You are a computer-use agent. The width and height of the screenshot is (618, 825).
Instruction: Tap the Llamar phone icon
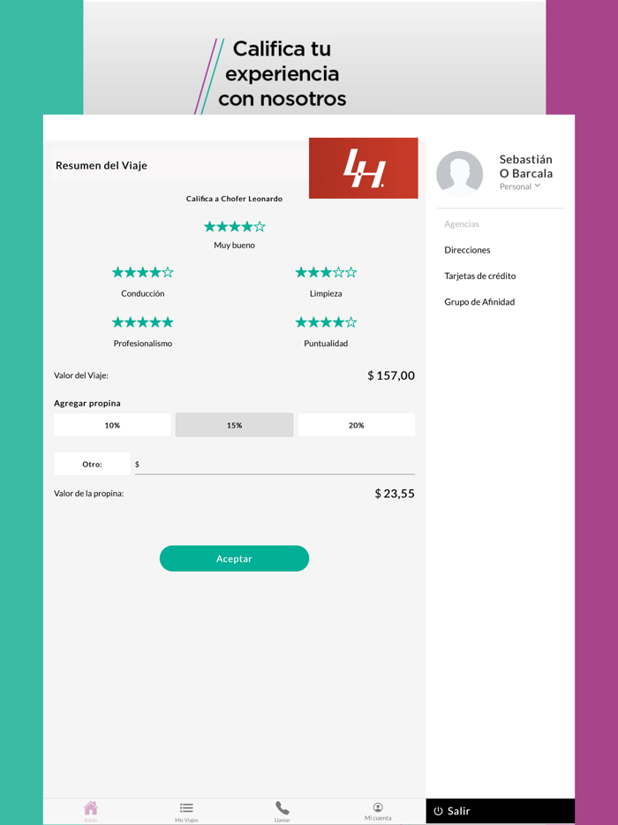[x=282, y=808]
